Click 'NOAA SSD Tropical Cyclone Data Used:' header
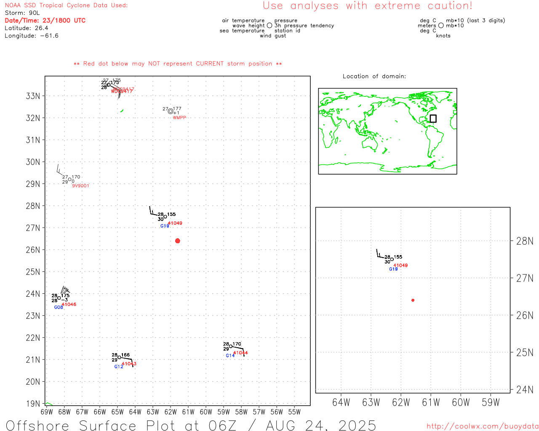Screen dimensions: 539x431 click(66, 5)
